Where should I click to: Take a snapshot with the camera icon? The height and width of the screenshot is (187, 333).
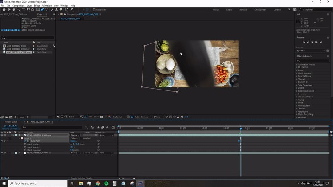[x=102, y=117]
